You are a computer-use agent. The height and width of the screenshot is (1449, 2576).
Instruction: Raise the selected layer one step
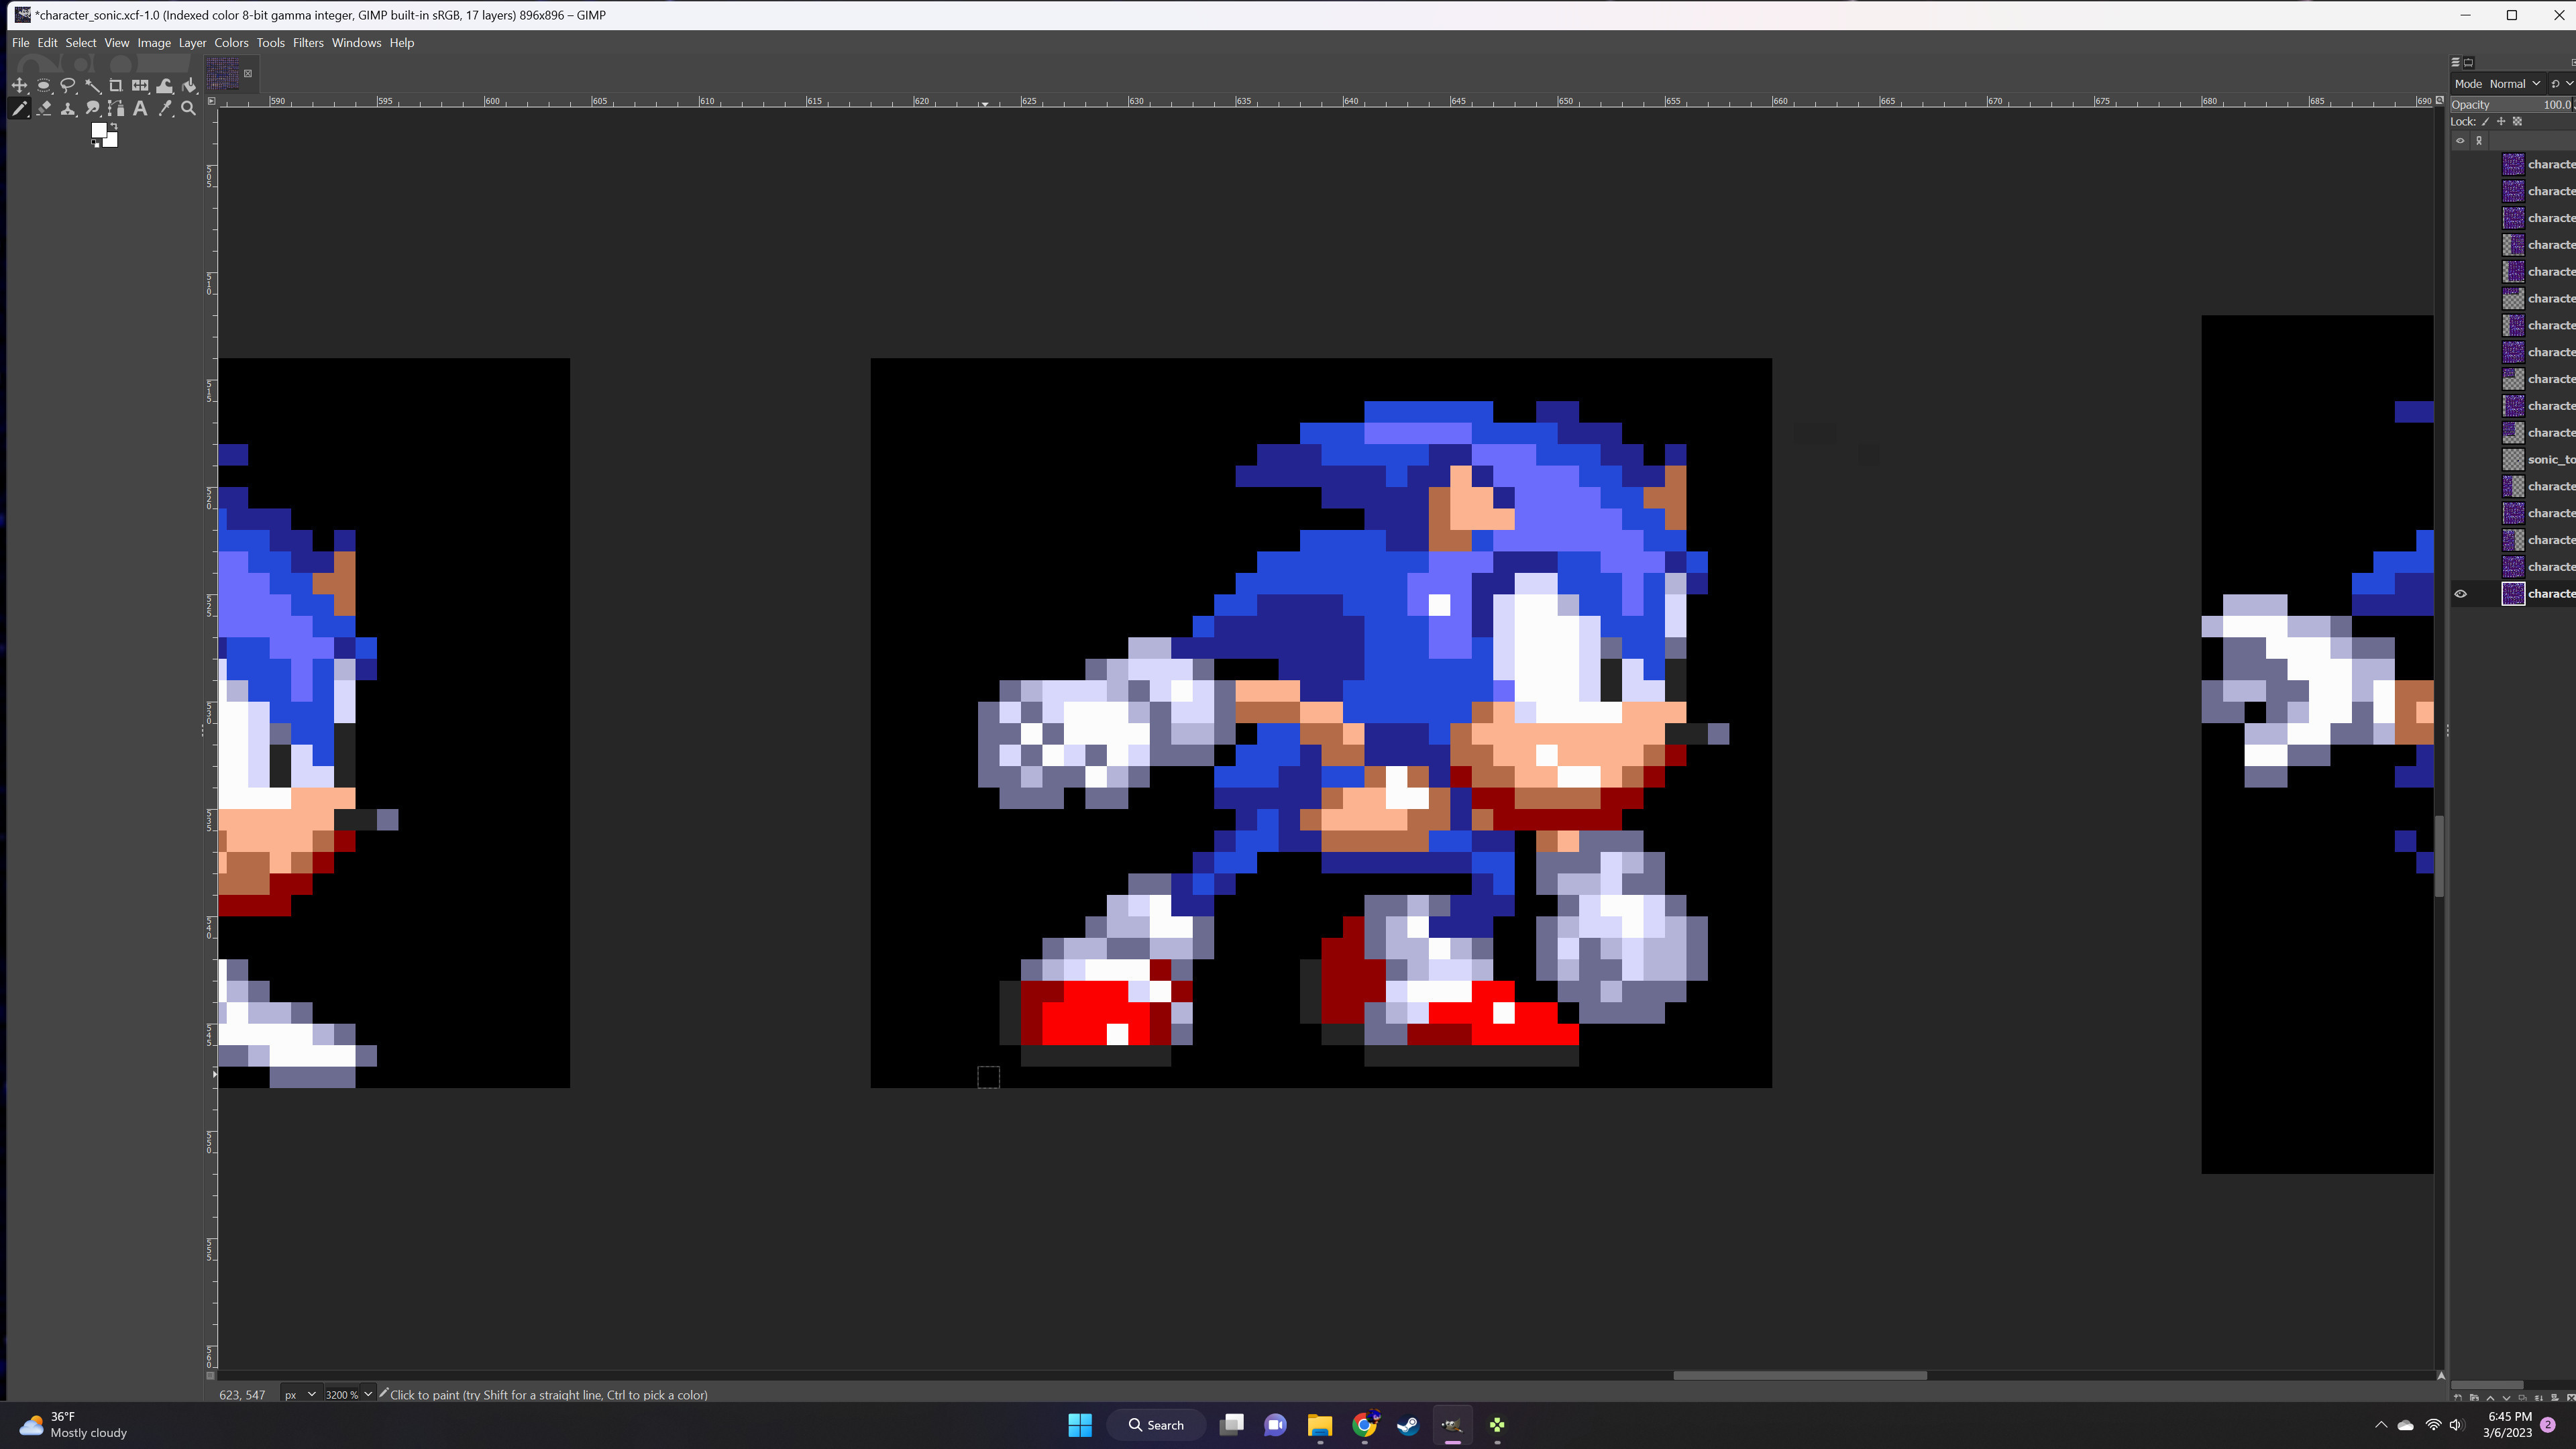tap(2490, 1398)
